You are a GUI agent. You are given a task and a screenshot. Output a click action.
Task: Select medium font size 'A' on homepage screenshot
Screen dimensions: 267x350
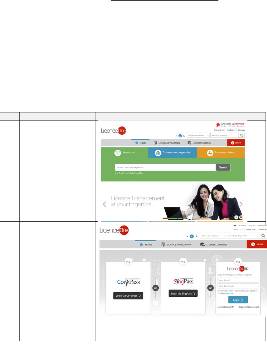(180, 136)
